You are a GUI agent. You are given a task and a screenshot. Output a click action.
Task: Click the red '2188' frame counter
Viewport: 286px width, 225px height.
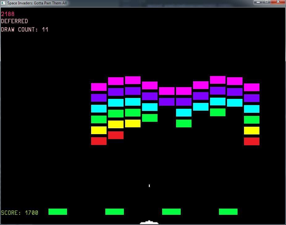[x=8, y=14]
